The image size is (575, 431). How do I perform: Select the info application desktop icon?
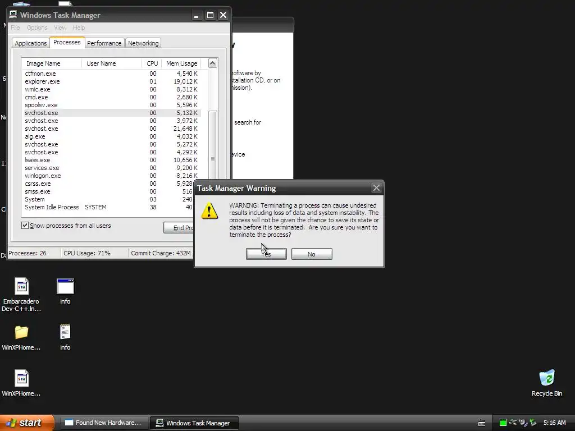point(65,291)
